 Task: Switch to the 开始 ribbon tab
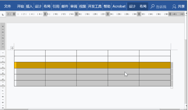pos(20,6)
